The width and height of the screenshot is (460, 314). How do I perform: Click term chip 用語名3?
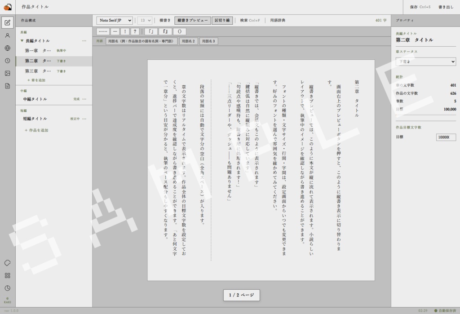pyautogui.click(x=208, y=41)
